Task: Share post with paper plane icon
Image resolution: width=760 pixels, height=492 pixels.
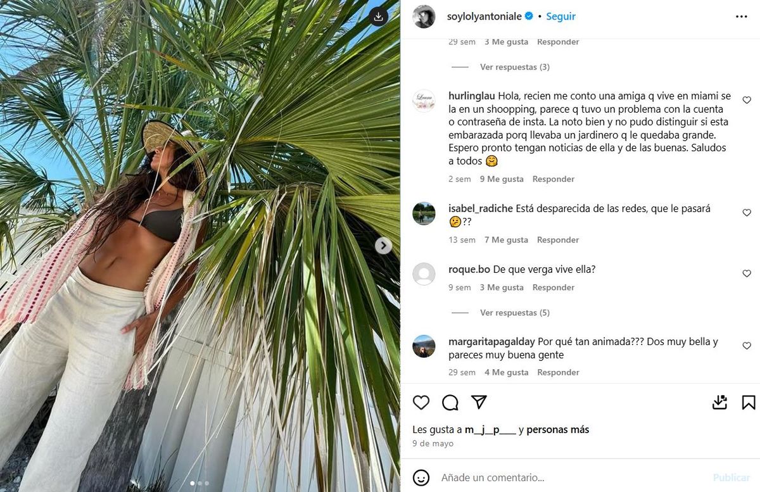Action: point(479,402)
